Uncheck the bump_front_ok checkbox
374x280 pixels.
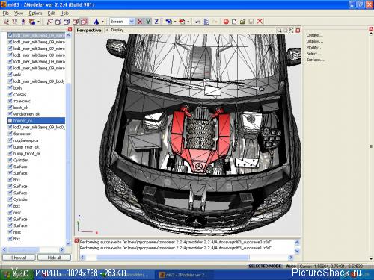pos(10,153)
